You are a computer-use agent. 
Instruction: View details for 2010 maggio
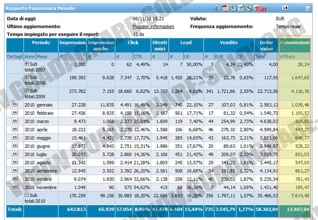point(15,137)
